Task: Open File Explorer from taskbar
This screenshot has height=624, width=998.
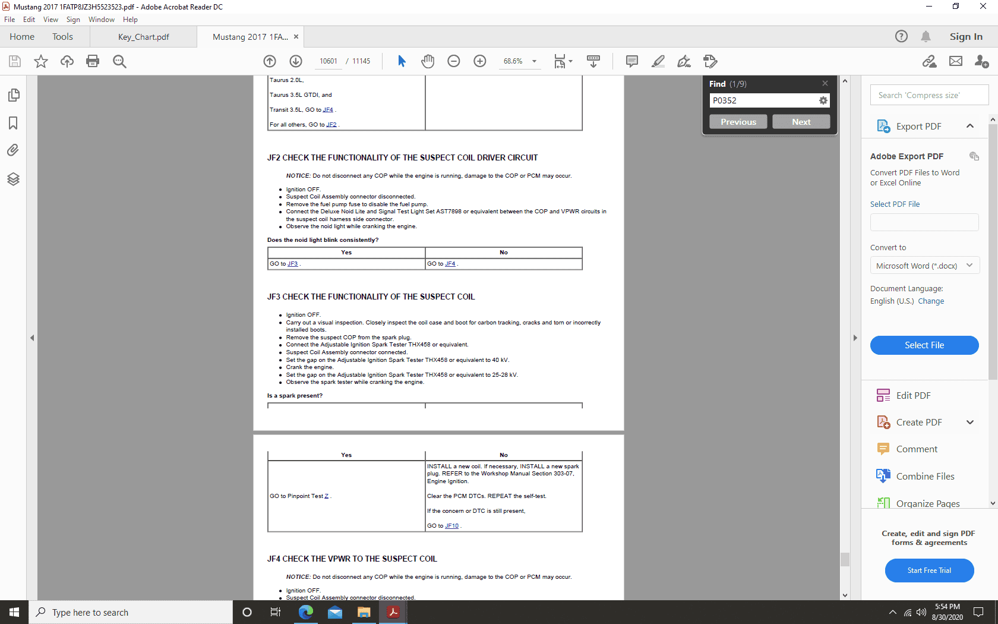Action: pos(364,612)
